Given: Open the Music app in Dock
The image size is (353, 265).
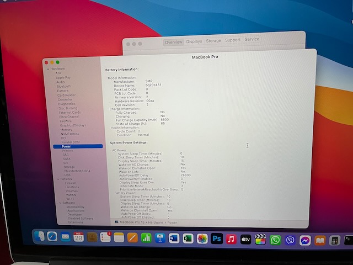Looking at the screenshot, I should click(231, 239).
